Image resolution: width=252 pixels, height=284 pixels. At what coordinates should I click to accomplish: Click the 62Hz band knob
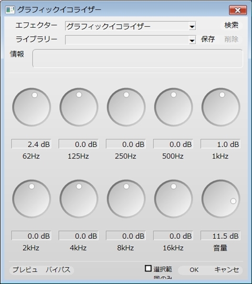31,107
